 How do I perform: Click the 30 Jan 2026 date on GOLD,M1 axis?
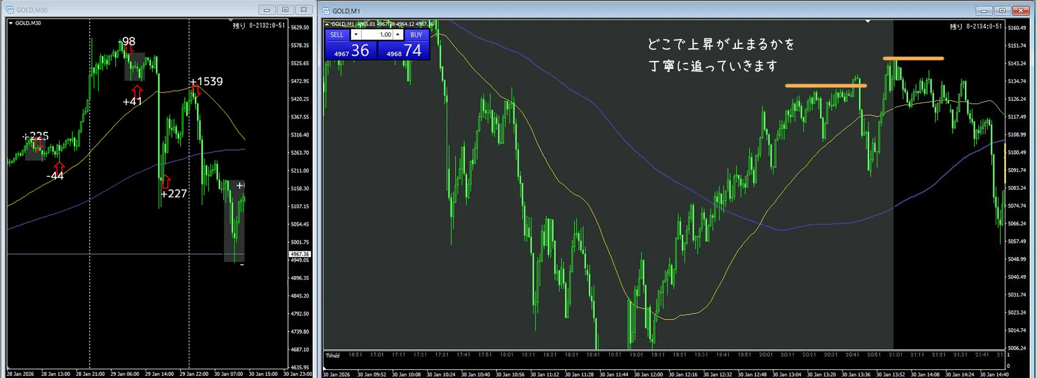[x=336, y=374]
